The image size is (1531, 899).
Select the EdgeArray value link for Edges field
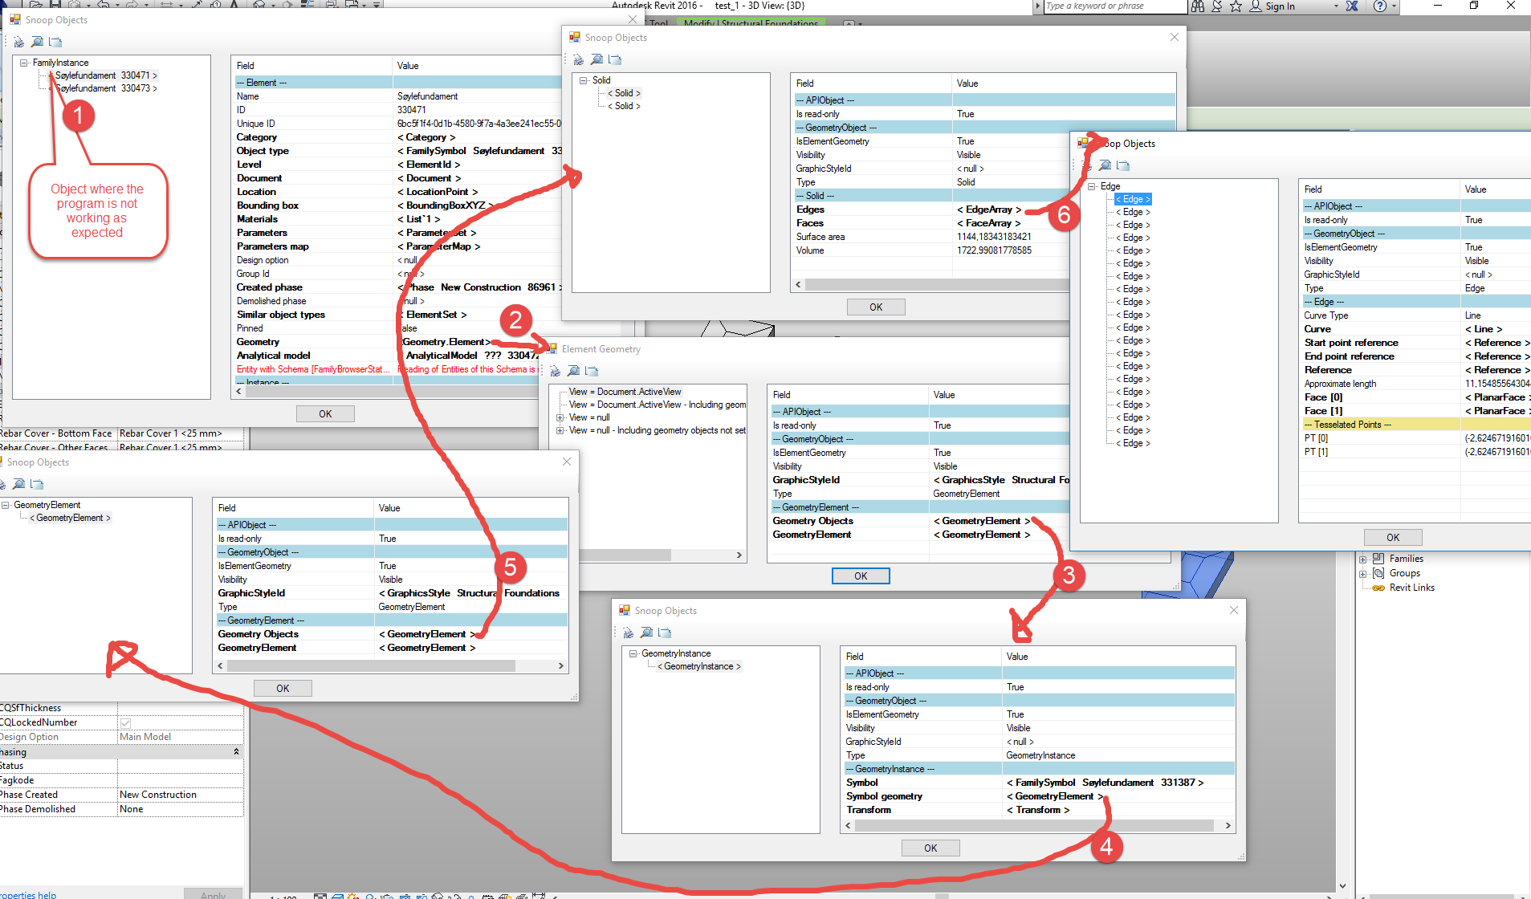point(989,209)
